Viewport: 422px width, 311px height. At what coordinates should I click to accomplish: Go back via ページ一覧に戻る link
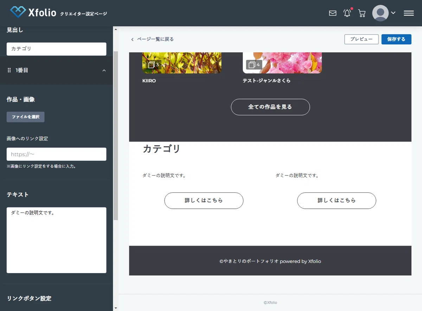[155, 39]
